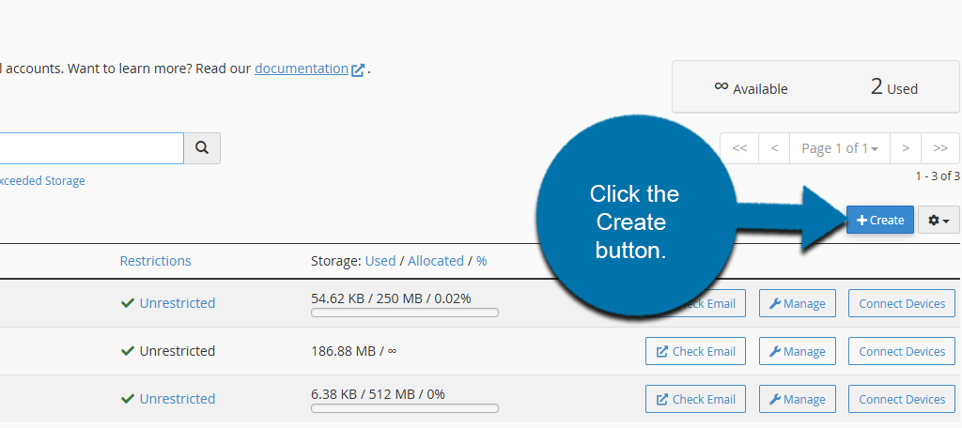The image size is (962, 428).
Task: Open the gear settings dropdown
Action: (939, 221)
